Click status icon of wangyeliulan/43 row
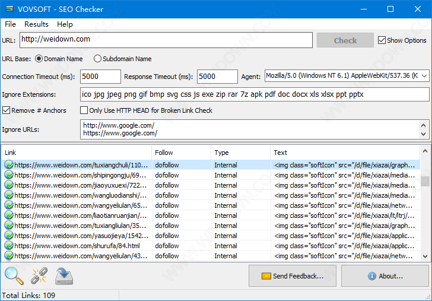Viewport: 432px width, 301px height. (x=9, y=256)
